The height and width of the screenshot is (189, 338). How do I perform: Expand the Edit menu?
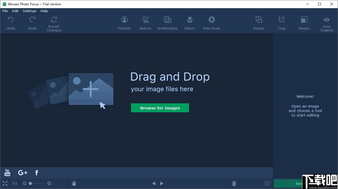(15, 11)
